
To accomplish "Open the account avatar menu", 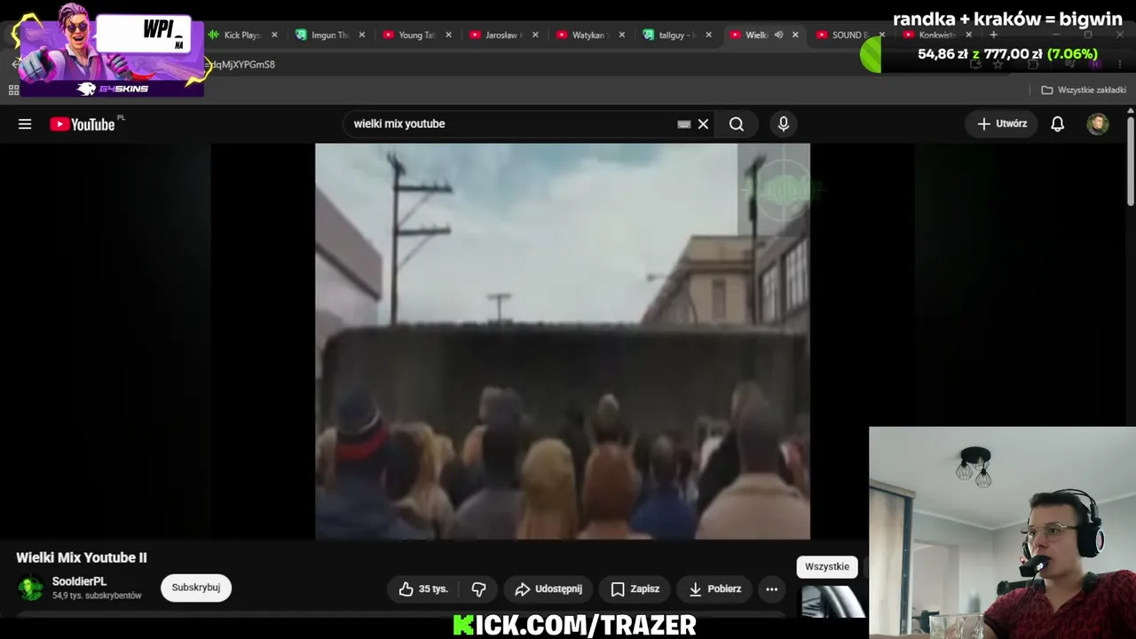I will tap(1098, 124).
